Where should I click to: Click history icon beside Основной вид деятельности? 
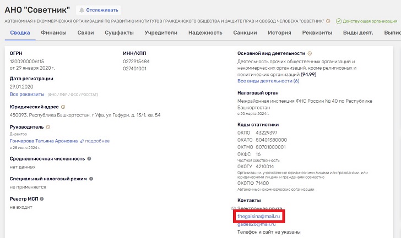310,53
